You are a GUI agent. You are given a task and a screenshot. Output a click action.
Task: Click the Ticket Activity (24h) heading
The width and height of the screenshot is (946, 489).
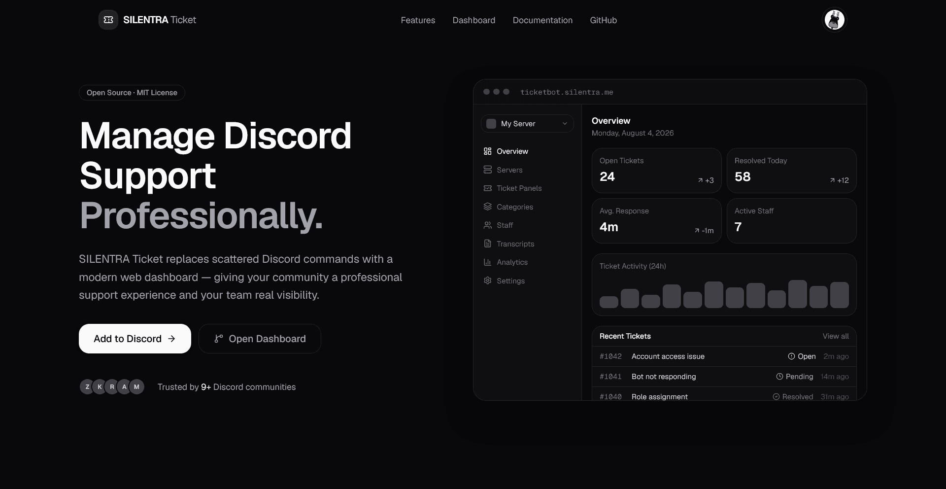click(633, 266)
